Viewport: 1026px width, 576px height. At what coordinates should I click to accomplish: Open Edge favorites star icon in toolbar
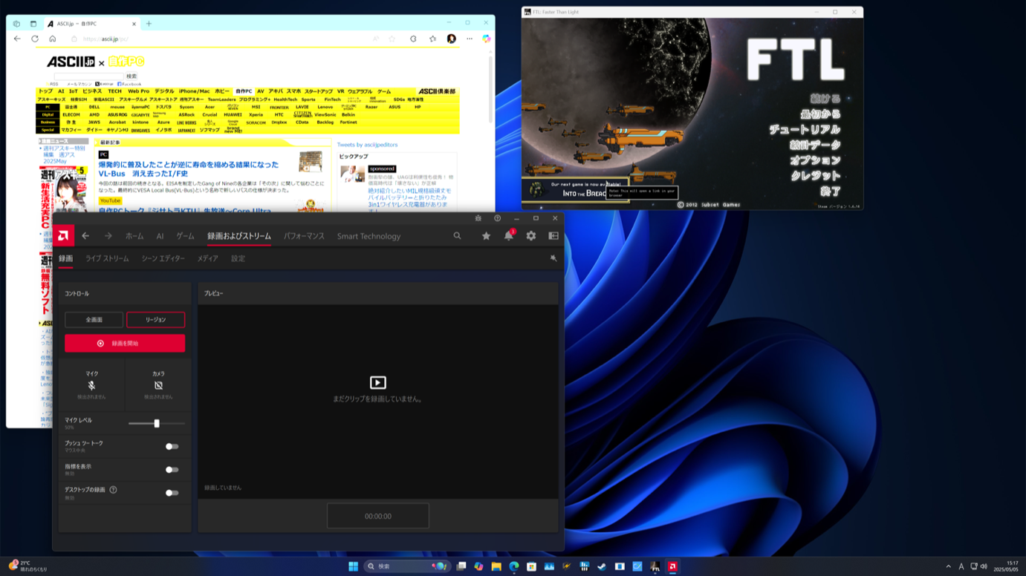[x=432, y=39]
